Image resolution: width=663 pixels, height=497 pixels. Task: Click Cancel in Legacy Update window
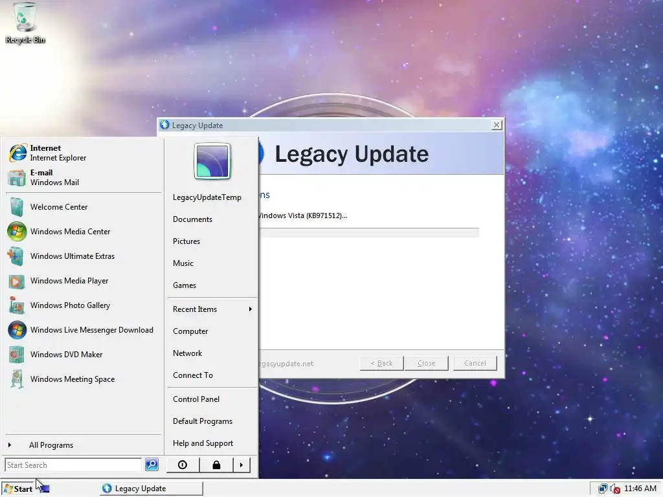tap(475, 363)
